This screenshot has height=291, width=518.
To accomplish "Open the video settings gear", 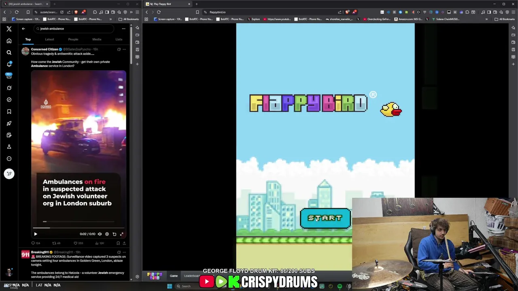I will 107,234.
